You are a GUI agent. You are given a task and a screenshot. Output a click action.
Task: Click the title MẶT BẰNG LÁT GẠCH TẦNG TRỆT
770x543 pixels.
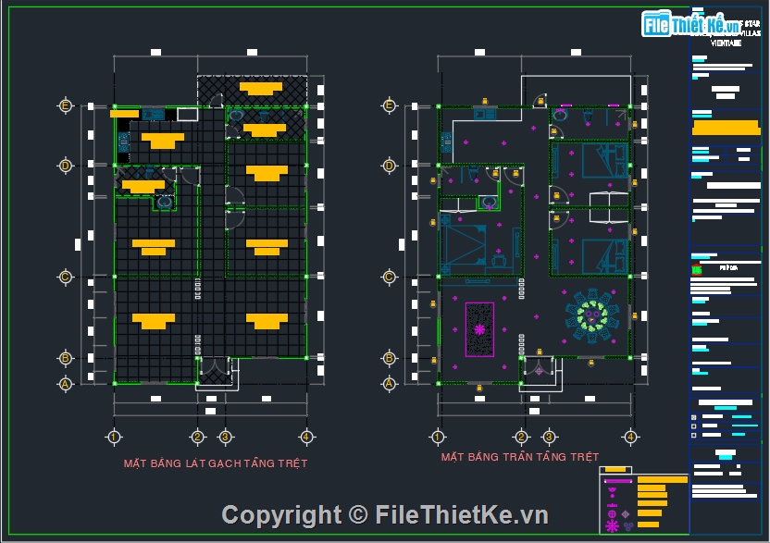point(216,463)
